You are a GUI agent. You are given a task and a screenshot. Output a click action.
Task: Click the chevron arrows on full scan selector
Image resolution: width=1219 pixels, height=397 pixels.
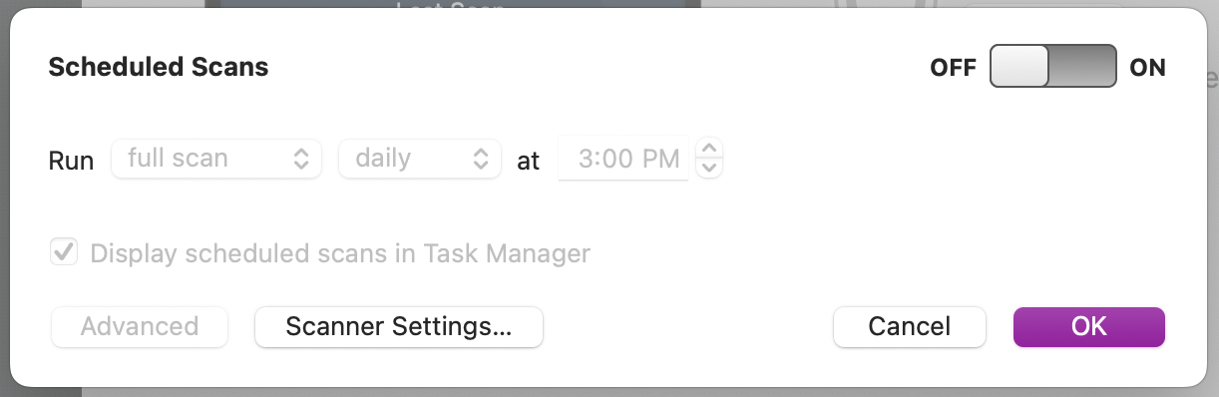pos(300,158)
